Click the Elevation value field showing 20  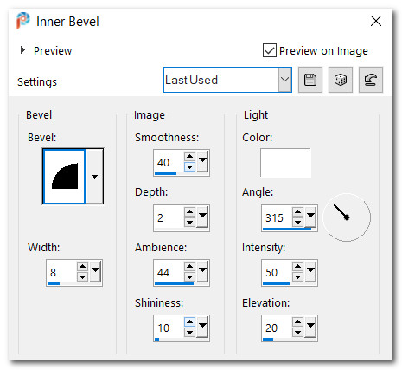(x=278, y=328)
